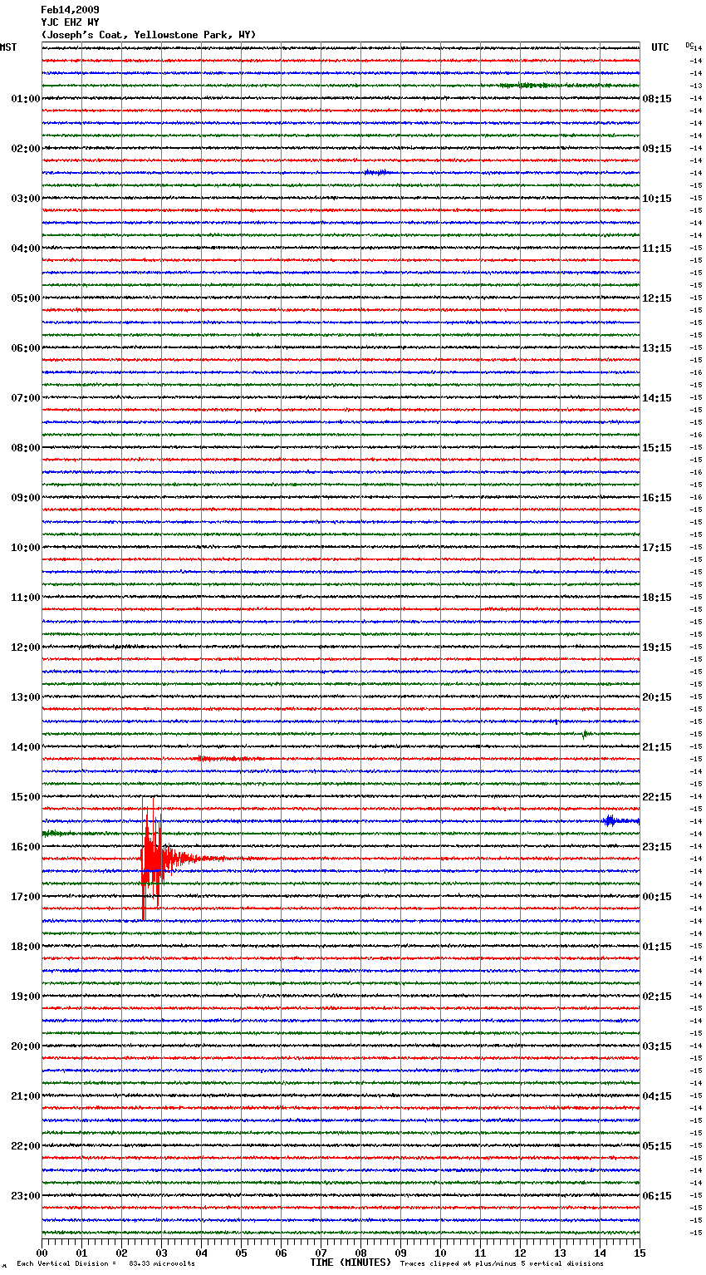Select the 11:00 MST time label
The height and width of the screenshot is (1275, 706).
pyautogui.click(x=25, y=598)
